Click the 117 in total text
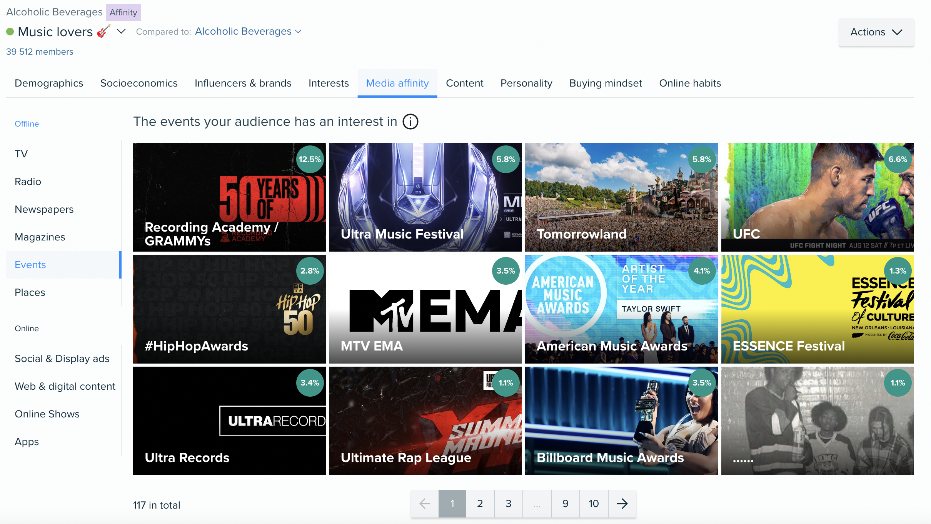 [x=157, y=505]
